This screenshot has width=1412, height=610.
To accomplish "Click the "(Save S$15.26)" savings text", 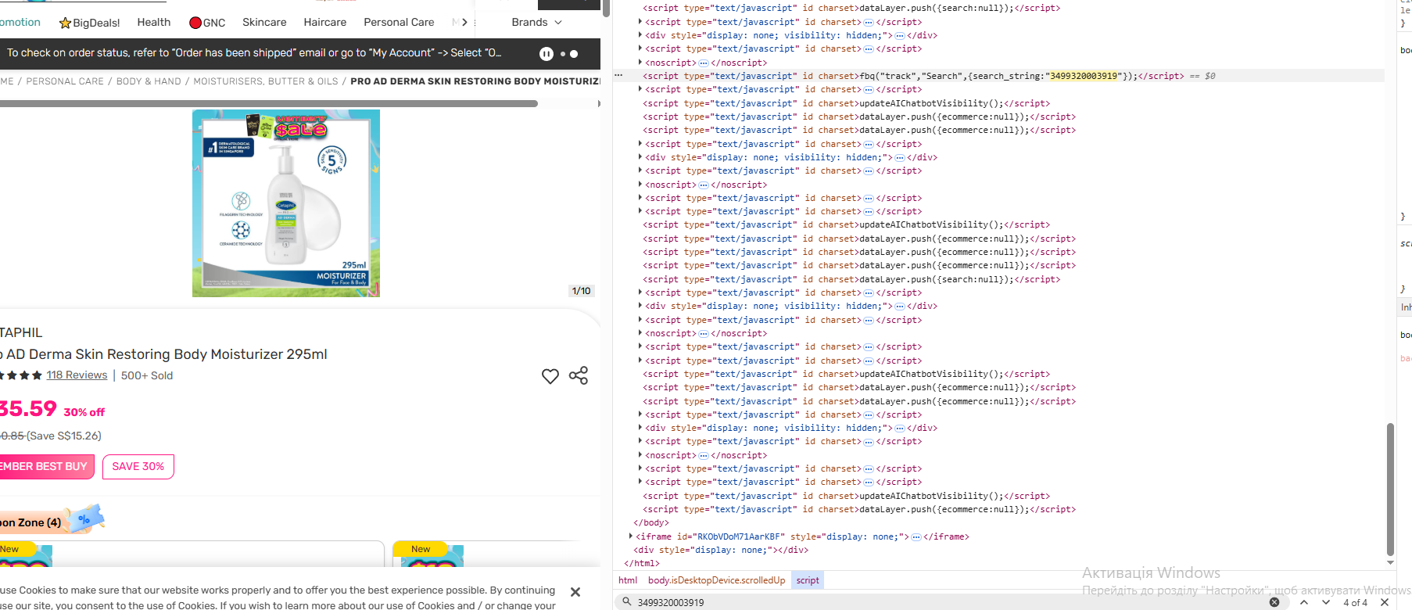I will [x=64, y=436].
